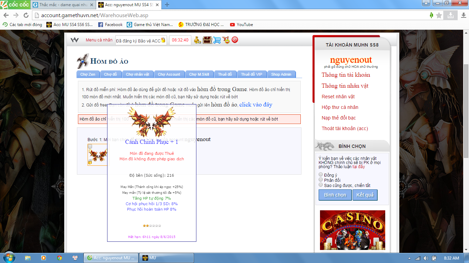Image resolution: width=469 pixels, height=263 pixels.
Task: Select the "Phản đối" radio button
Action: click(321, 180)
